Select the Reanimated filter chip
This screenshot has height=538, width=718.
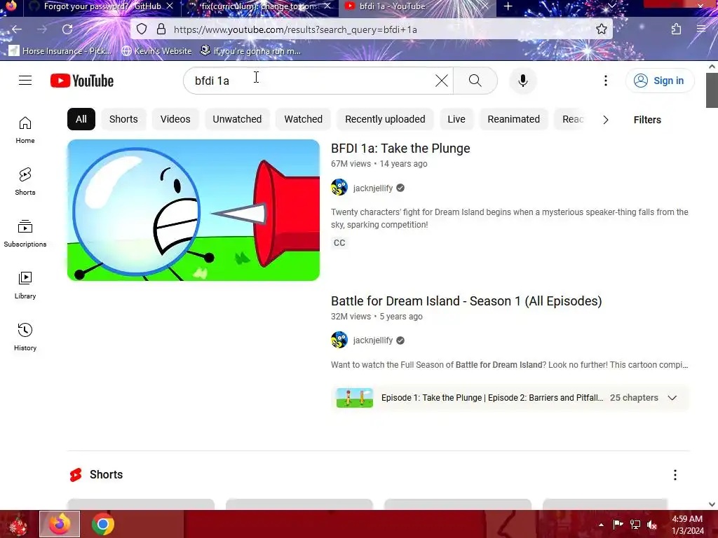513,119
